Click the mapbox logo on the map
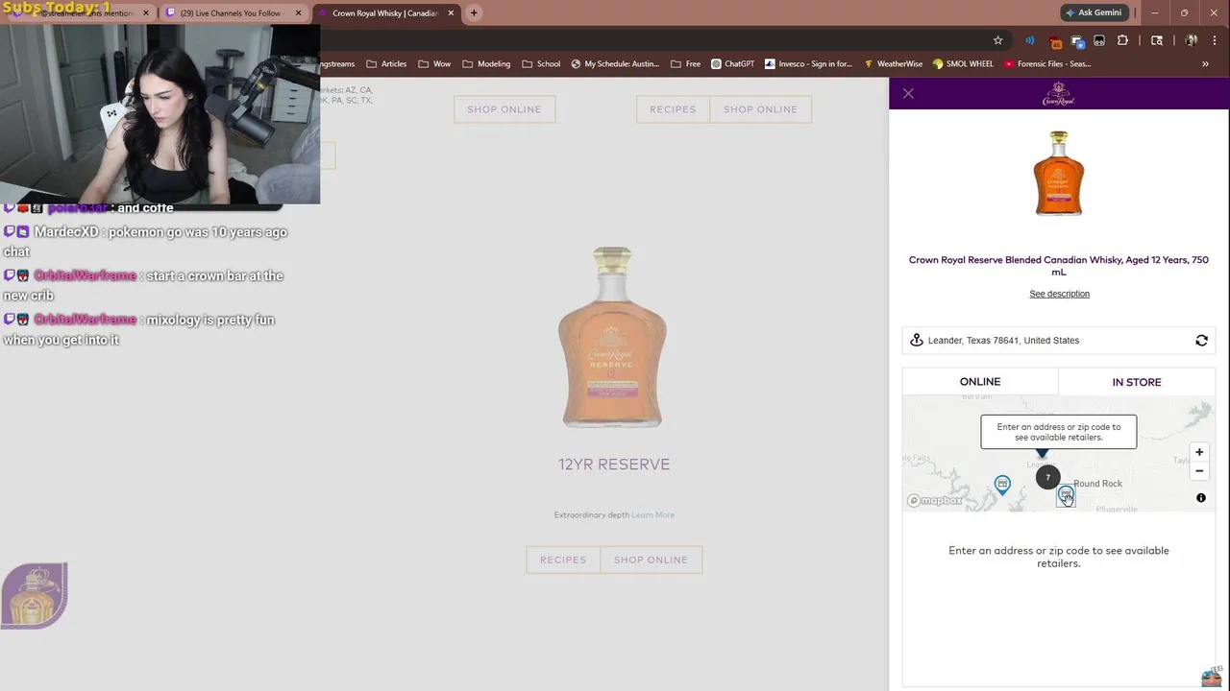Viewport: 1230px width, 691px height. (x=935, y=500)
